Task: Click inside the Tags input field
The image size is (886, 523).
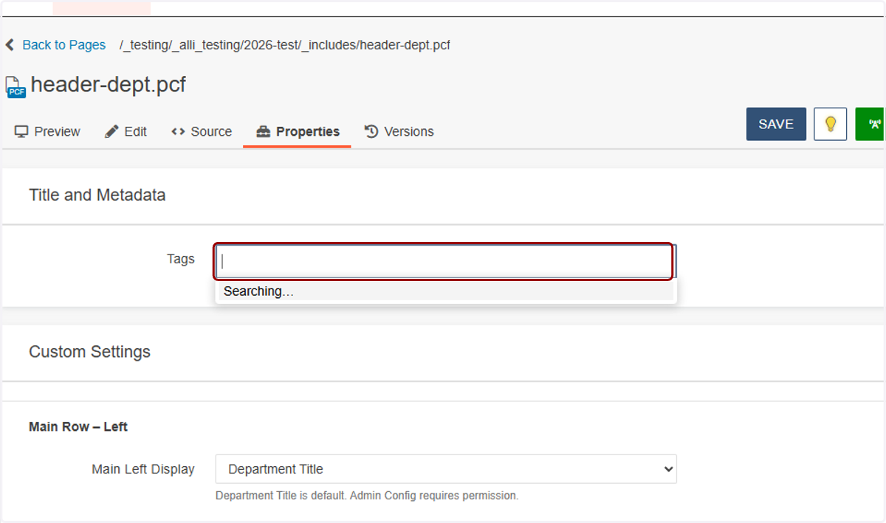Action: click(444, 261)
